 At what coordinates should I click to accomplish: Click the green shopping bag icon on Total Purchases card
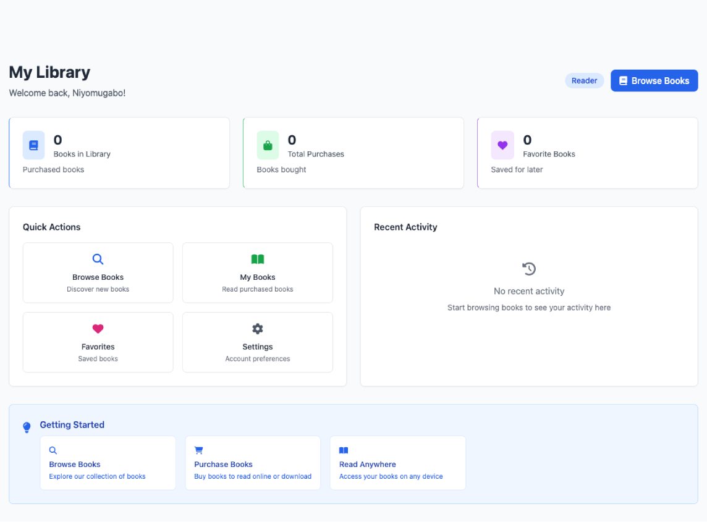tap(268, 145)
